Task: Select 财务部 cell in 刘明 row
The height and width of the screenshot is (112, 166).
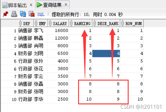Action: coord(26,53)
